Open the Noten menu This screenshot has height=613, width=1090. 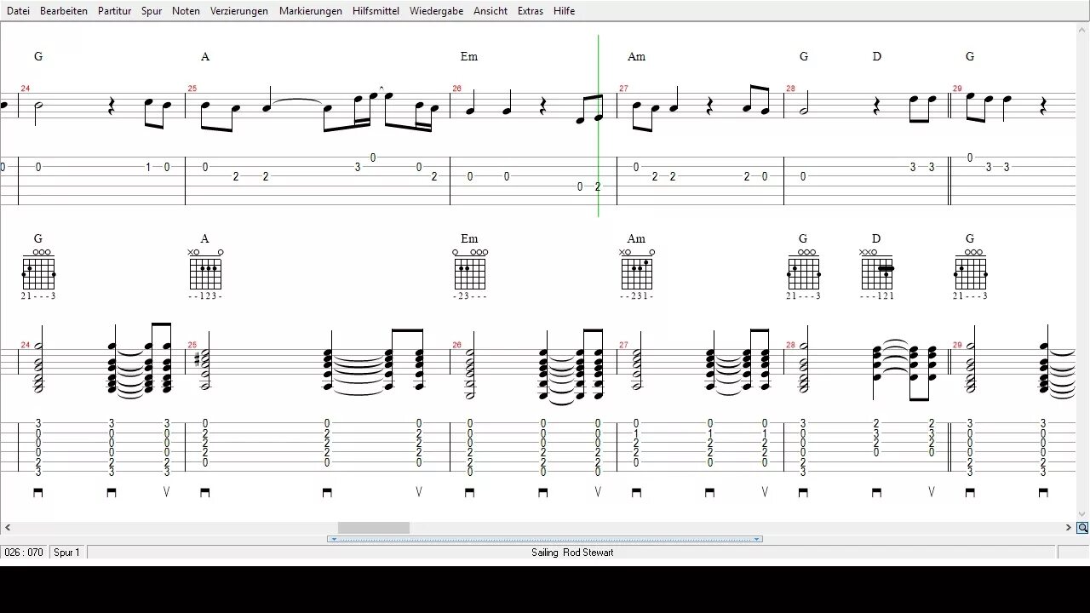(186, 11)
